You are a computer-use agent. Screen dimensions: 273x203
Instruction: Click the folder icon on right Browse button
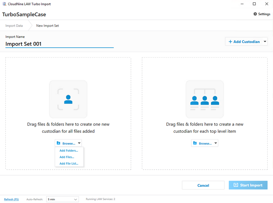pos(195,143)
